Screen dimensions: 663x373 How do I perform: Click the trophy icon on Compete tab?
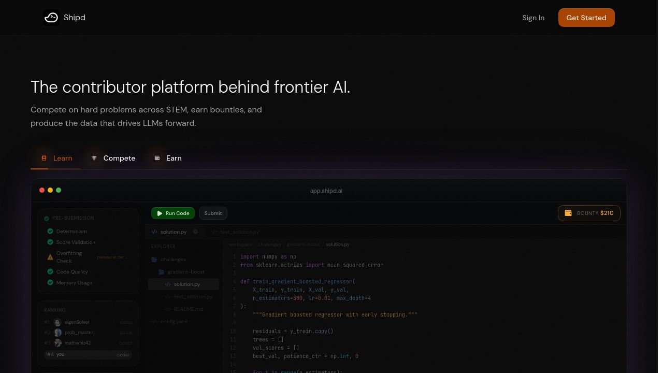[x=94, y=158]
